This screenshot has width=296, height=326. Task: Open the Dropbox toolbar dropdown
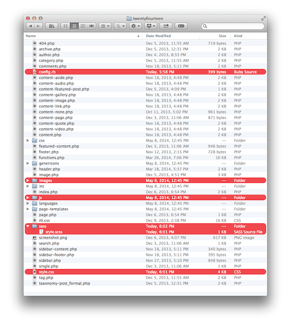point(150,26)
